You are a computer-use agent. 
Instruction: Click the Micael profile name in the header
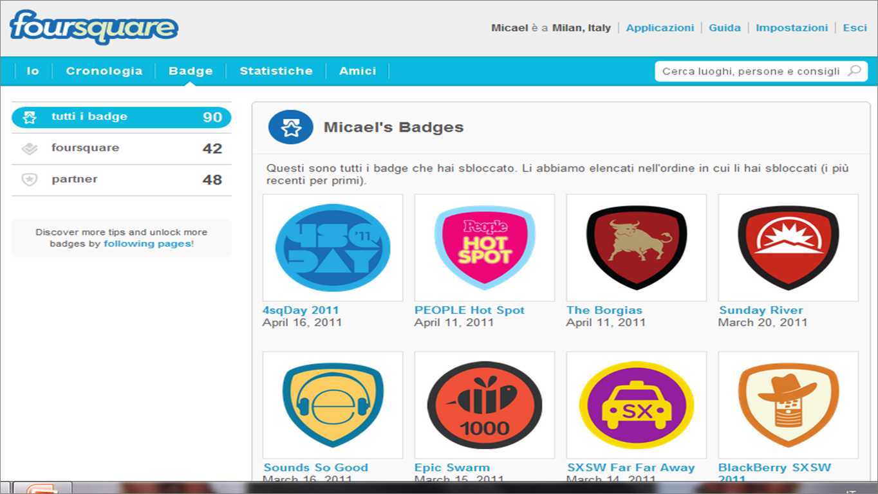[509, 28]
